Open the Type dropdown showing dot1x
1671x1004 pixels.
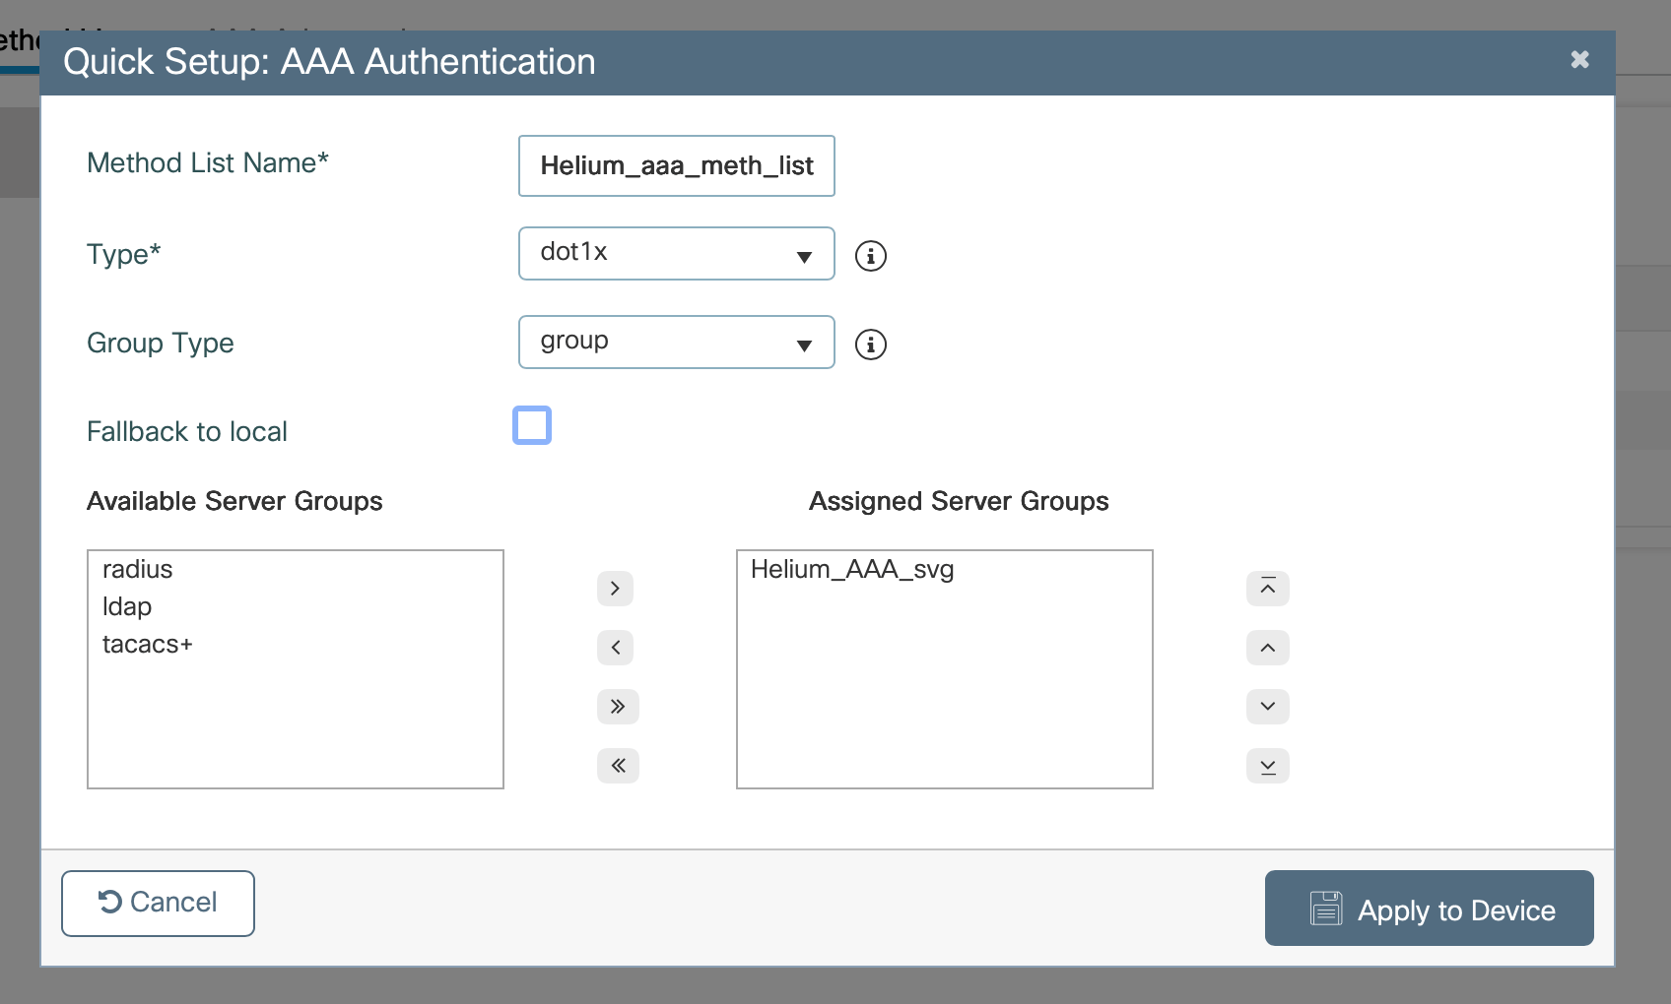676,254
